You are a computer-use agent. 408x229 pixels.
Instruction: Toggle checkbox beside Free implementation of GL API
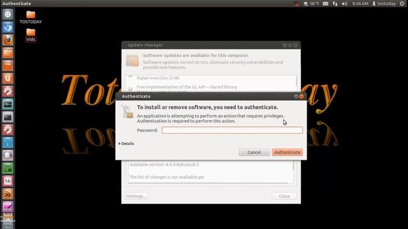(x=130, y=89)
